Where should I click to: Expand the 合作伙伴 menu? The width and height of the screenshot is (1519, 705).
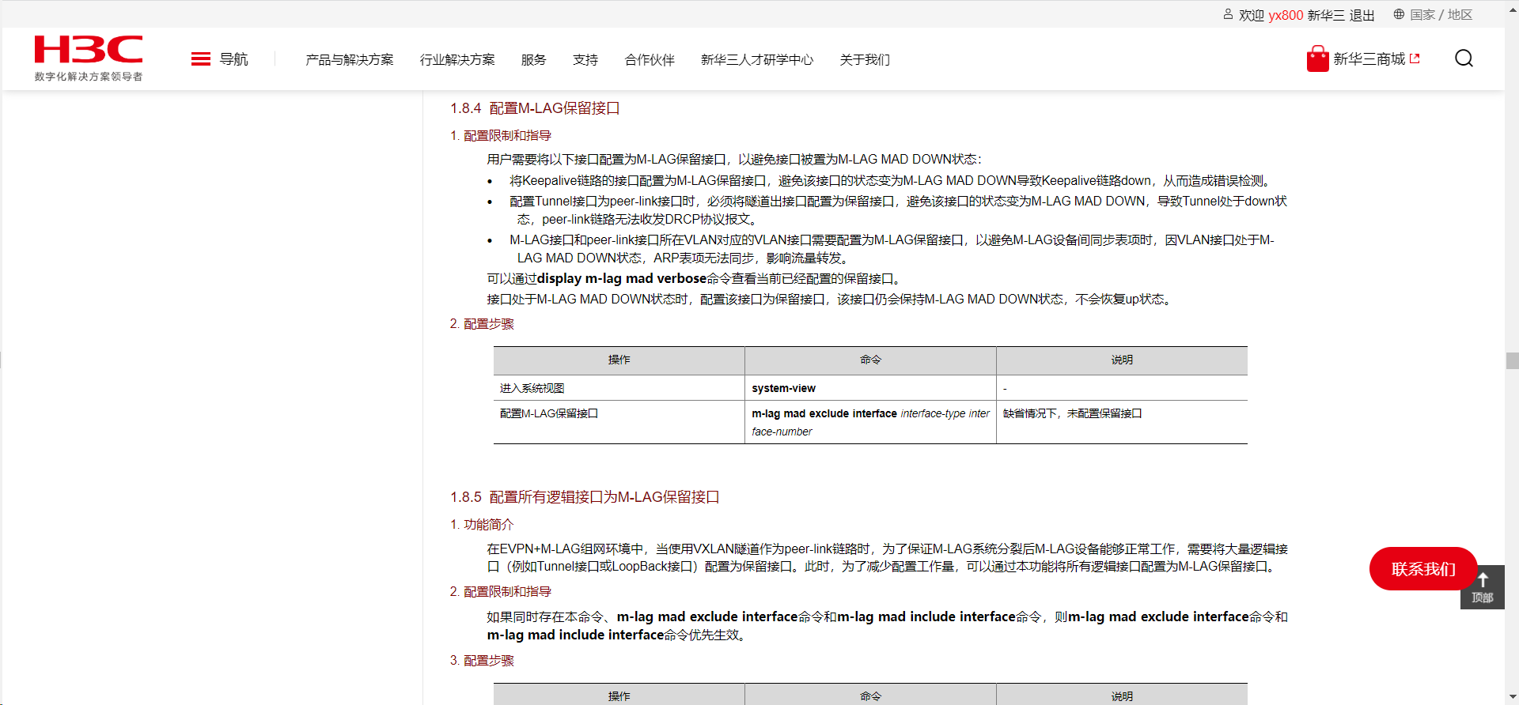[650, 60]
